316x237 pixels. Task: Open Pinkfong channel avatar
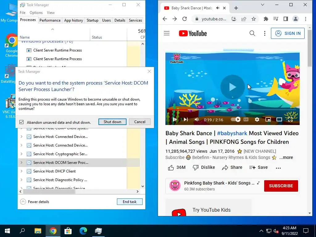pos(175,185)
